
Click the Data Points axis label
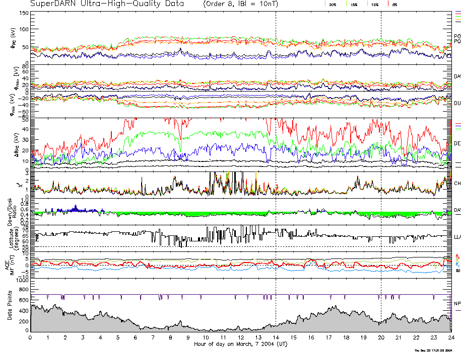pos(10,305)
